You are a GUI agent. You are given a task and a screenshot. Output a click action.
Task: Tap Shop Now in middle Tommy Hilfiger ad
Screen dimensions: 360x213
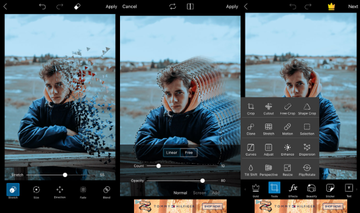click(212, 207)
